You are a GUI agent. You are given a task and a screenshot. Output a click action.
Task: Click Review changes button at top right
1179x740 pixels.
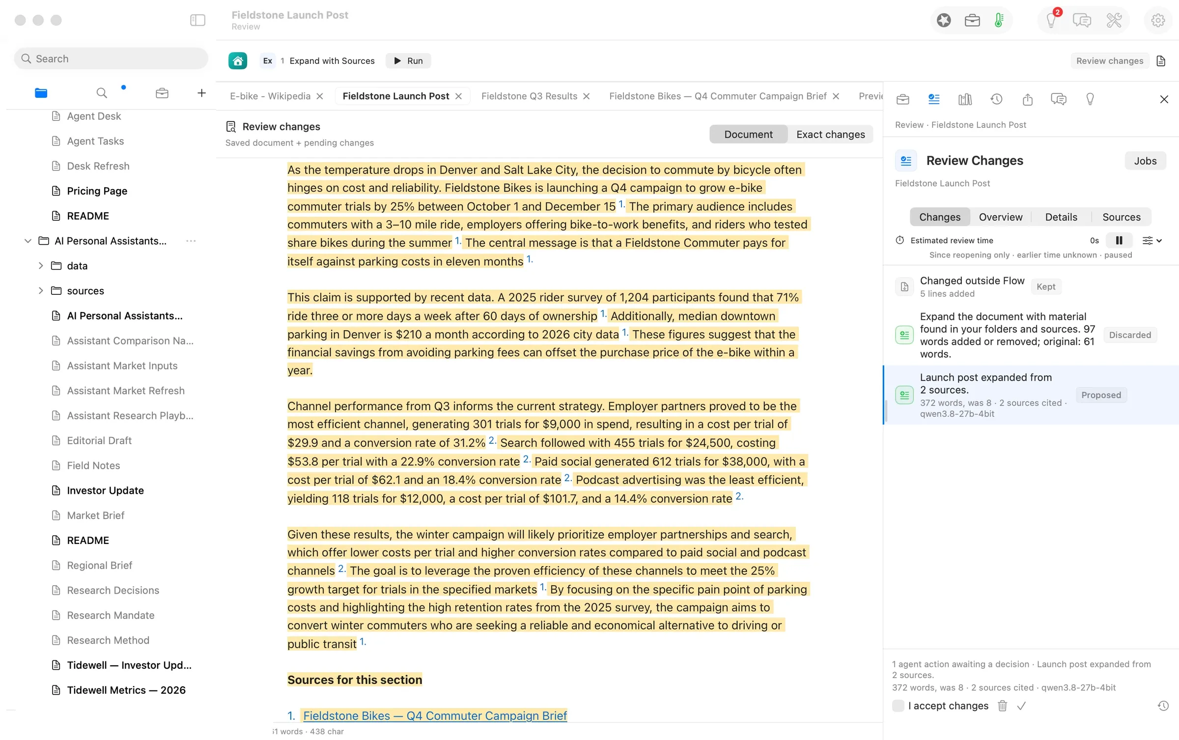pyautogui.click(x=1109, y=61)
